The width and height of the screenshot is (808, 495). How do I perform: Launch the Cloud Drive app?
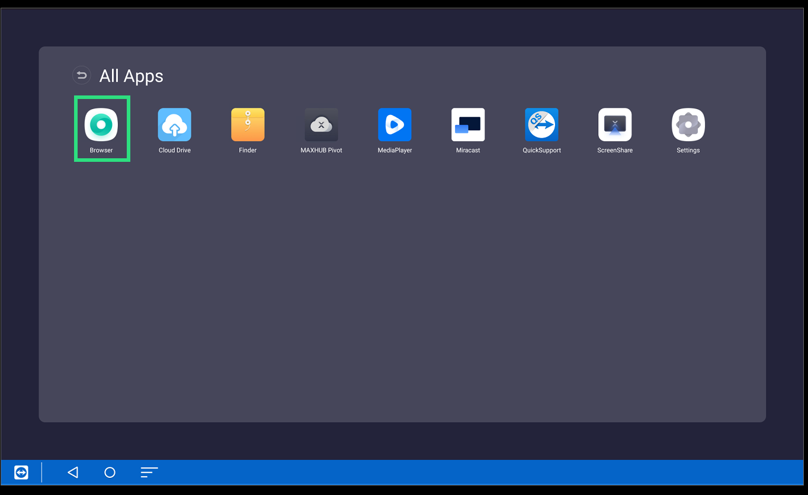click(175, 124)
